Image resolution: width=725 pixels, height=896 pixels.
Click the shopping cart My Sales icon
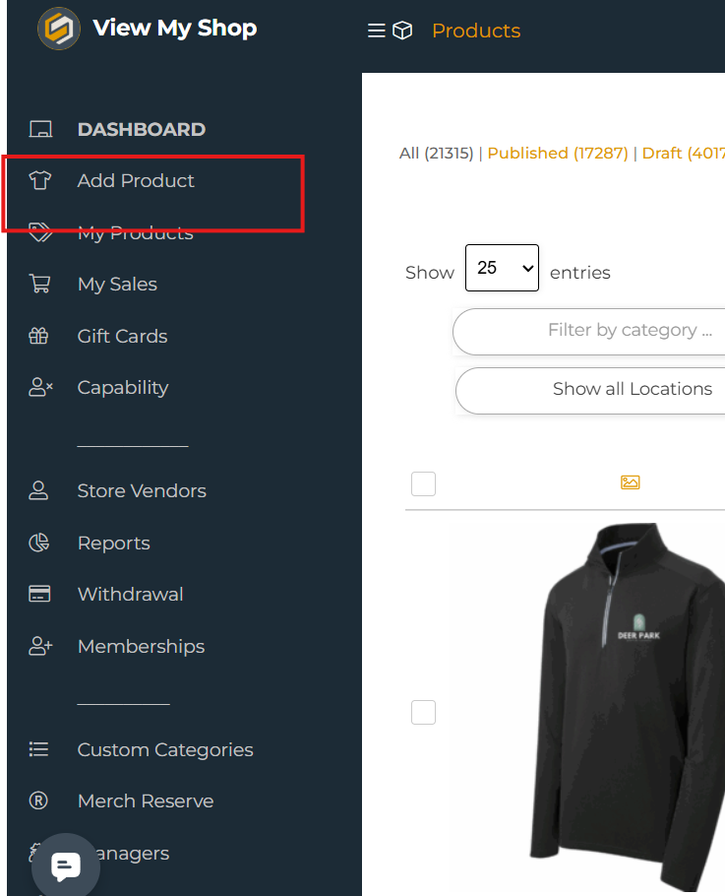coord(40,285)
